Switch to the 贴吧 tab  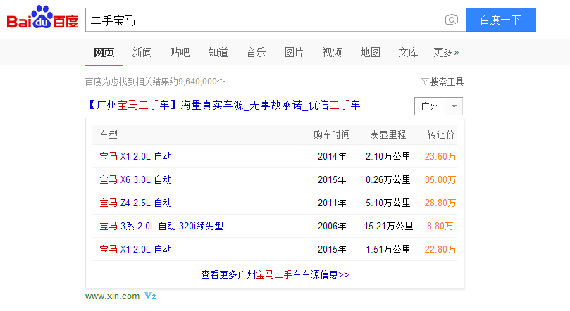coord(180,52)
